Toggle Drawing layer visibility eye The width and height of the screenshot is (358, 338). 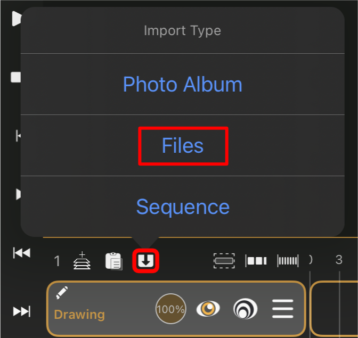click(208, 309)
